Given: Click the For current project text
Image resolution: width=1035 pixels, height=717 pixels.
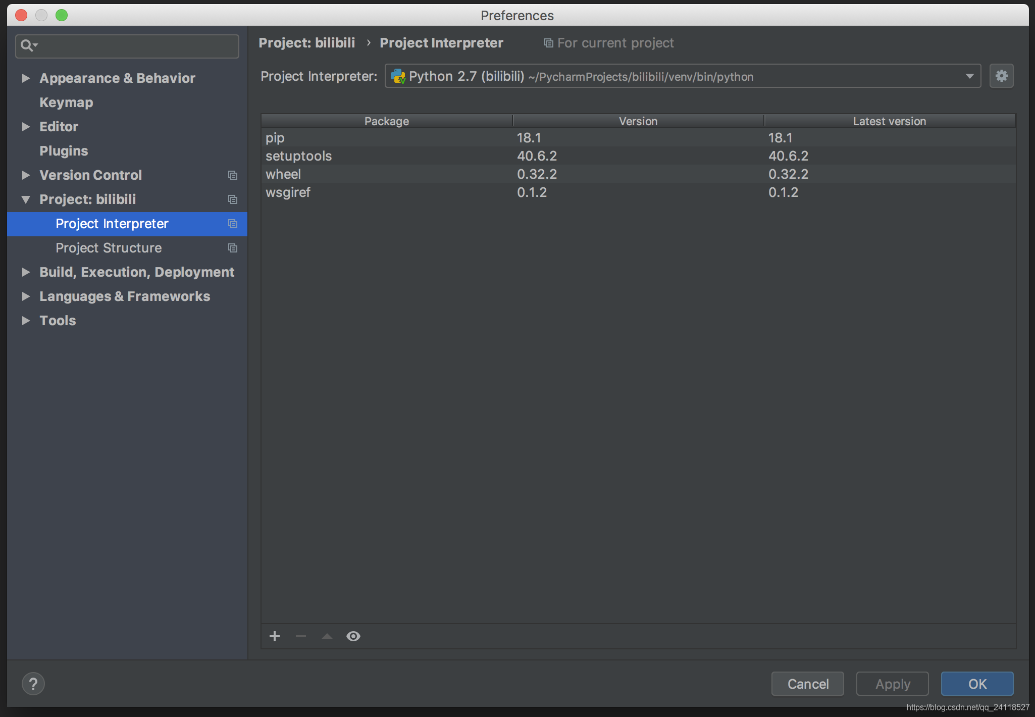Looking at the screenshot, I should pyautogui.click(x=615, y=43).
